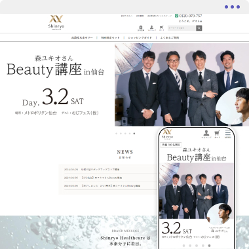Open the My Page icon in mobile preview
Screen dimensions: 249x249
coord(206,134)
